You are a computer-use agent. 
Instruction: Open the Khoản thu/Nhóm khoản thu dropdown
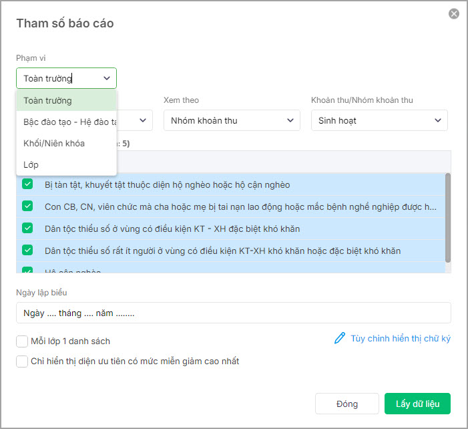379,120
